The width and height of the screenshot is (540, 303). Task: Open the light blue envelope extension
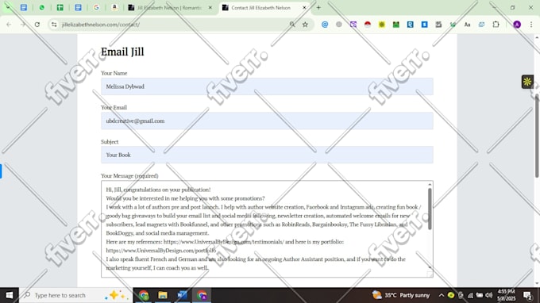click(x=481, y=25)
